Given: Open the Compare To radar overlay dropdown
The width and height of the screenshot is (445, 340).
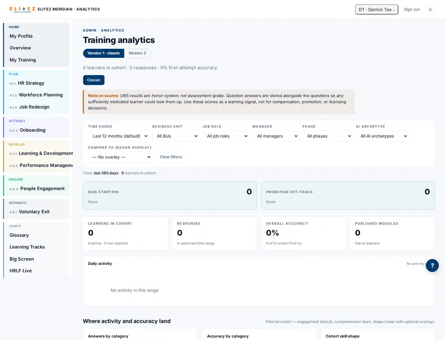Looking at the screenshot, I should coord(120,157).
